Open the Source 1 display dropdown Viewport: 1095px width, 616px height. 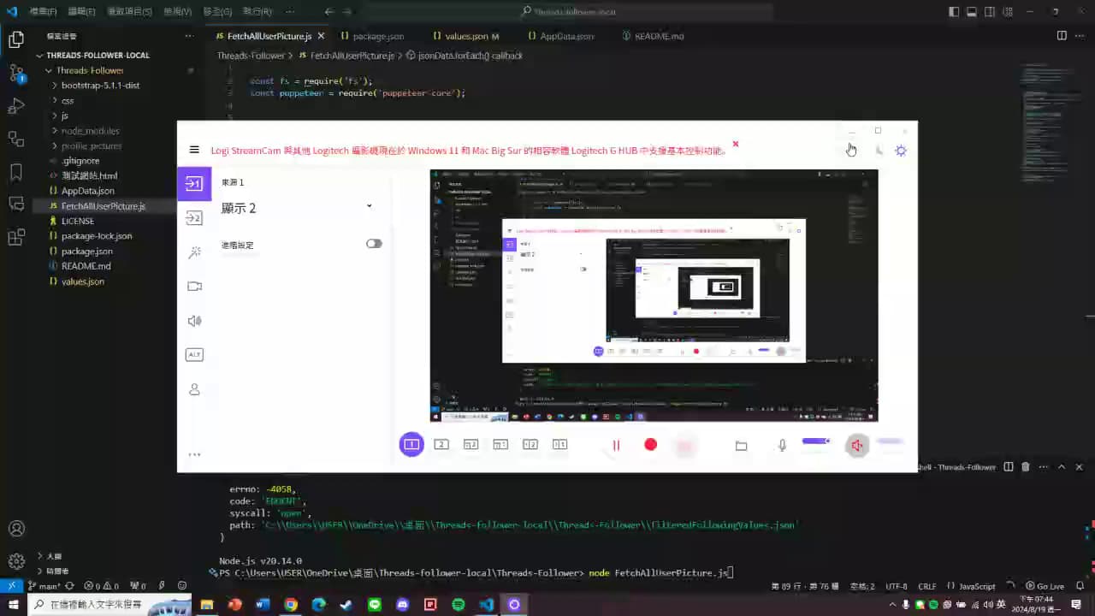[369, 206]
